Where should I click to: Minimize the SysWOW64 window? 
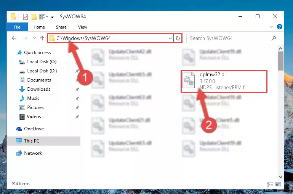[240, 17]
